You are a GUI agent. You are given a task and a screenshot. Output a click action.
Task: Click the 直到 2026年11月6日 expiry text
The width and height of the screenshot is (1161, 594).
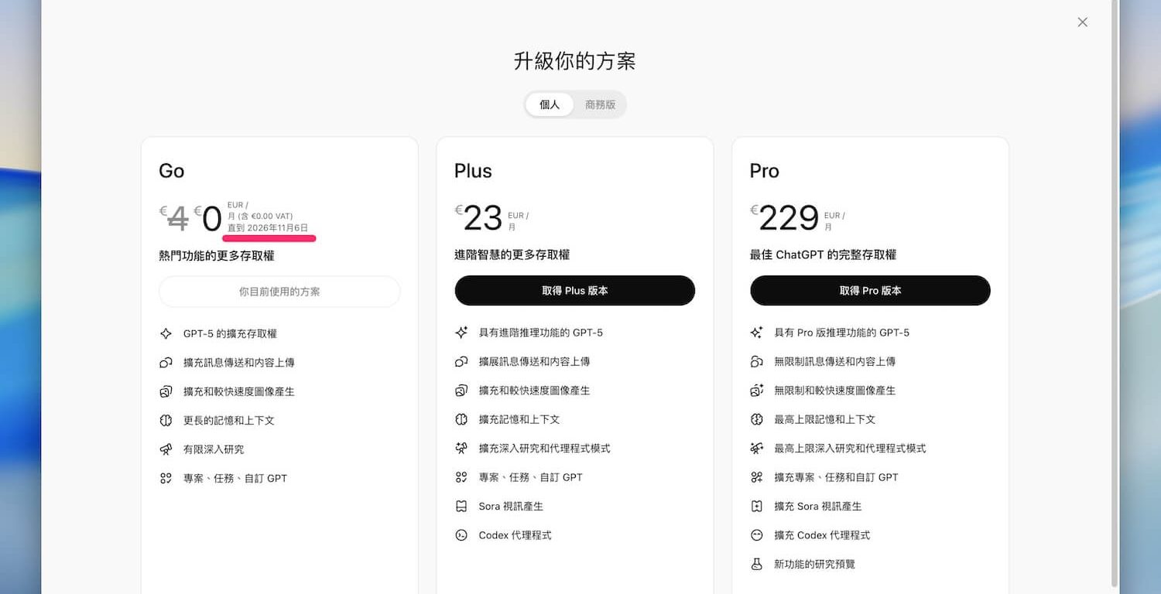[x=268, y=228]
